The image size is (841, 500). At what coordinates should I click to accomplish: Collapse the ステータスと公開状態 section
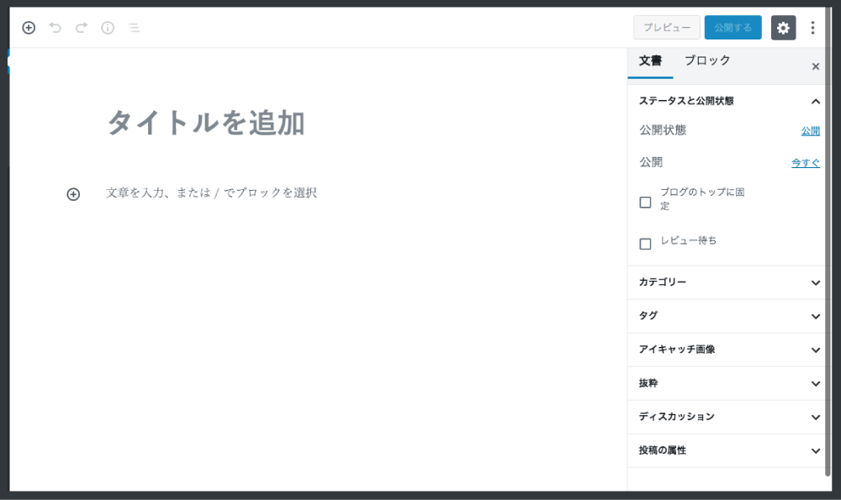point(815,101)
